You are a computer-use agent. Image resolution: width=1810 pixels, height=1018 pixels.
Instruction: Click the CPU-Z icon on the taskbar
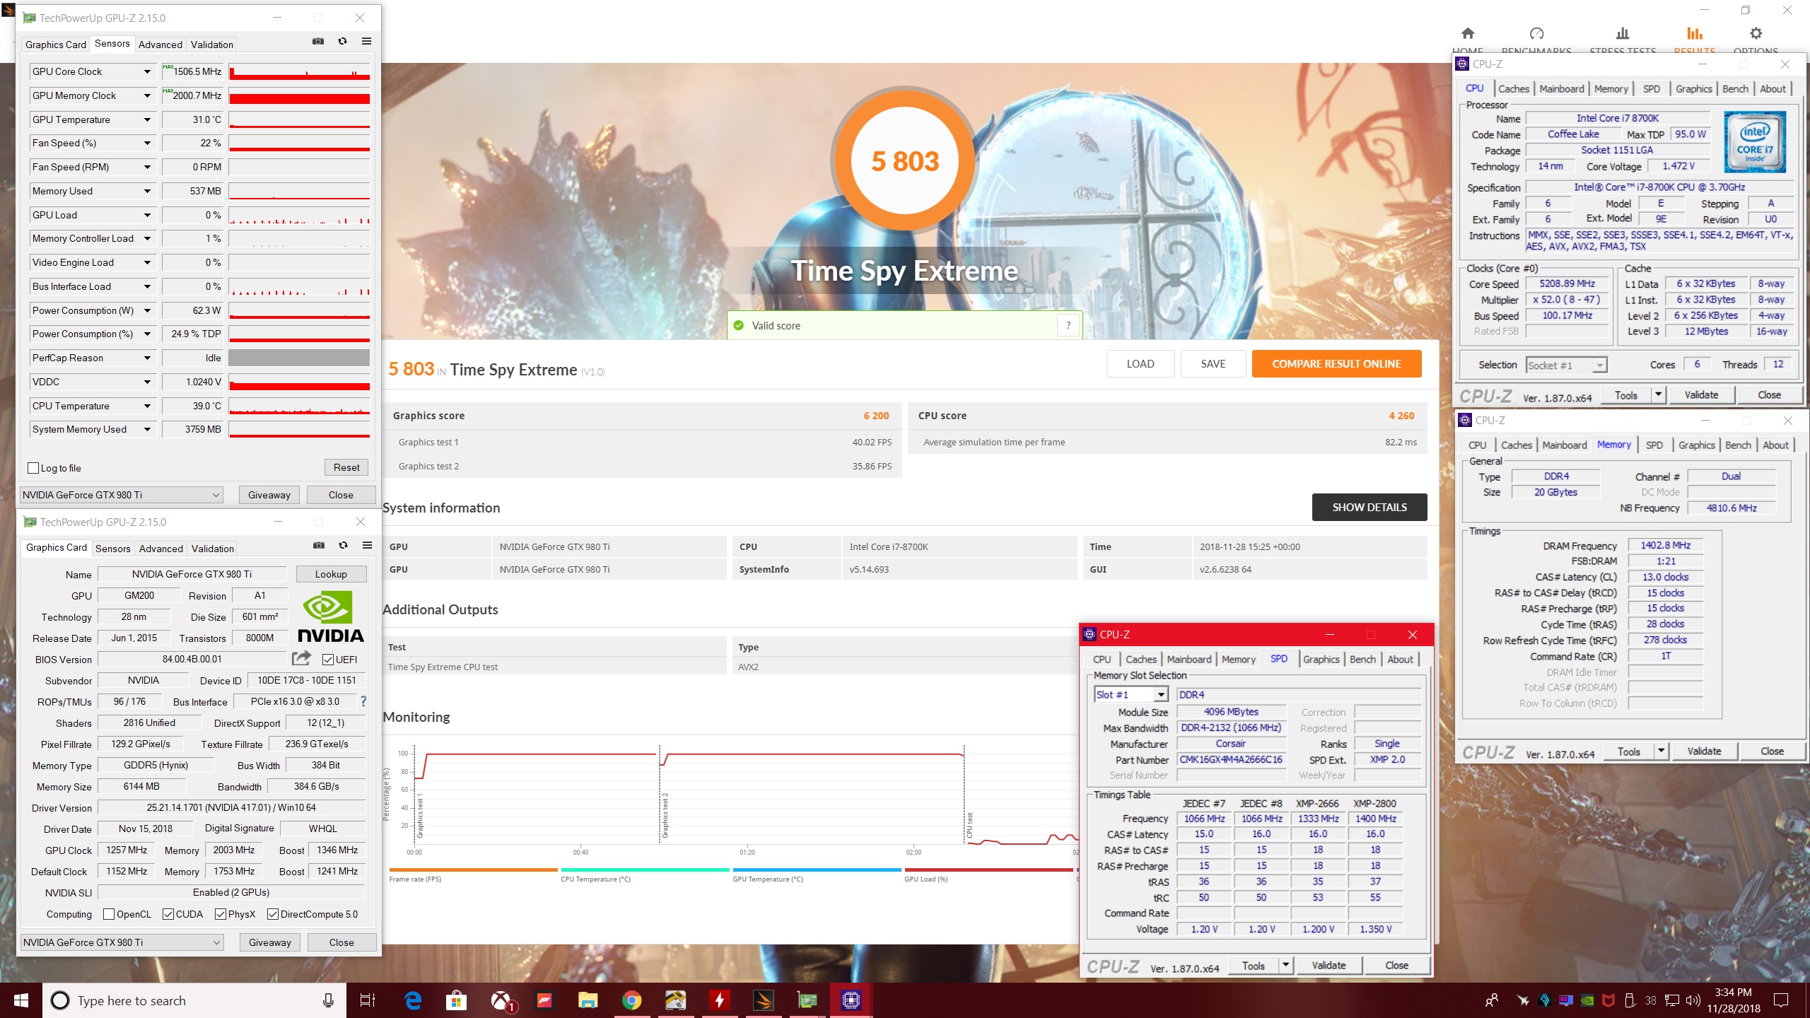[x=851, y=1000]
